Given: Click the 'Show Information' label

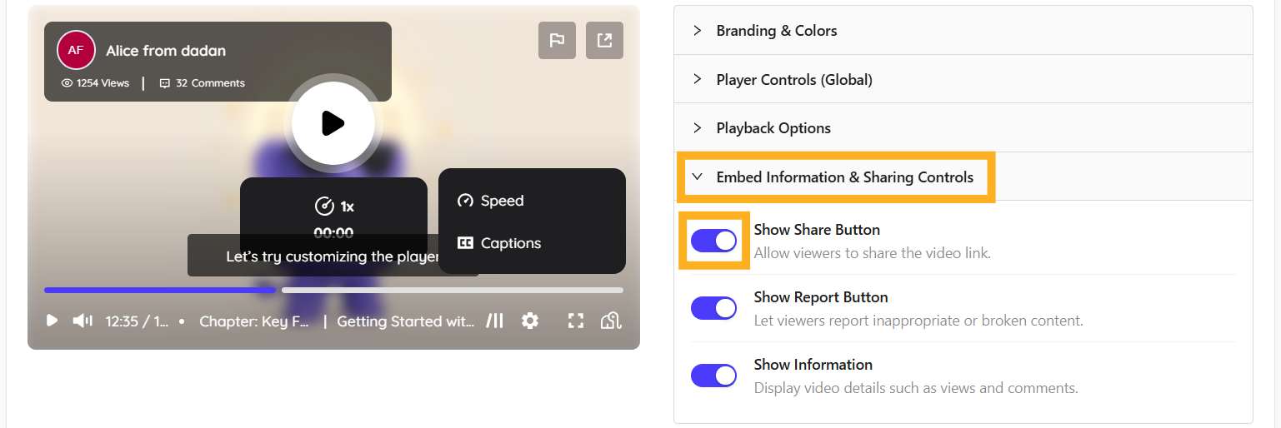Looking at the screenshot, I should [813, 365].
